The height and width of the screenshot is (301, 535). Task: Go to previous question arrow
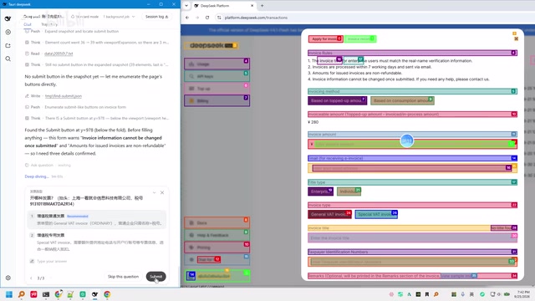point(31,278)
